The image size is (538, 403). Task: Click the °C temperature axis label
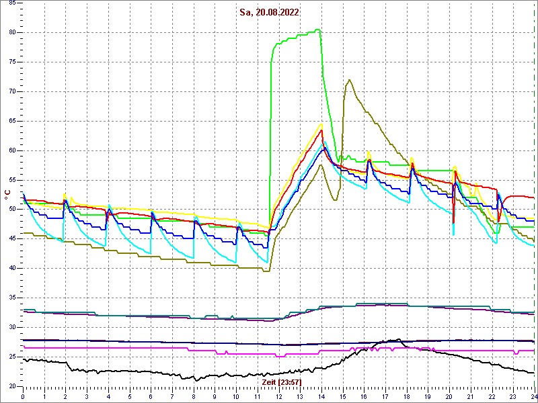click(x=6, y=195)
